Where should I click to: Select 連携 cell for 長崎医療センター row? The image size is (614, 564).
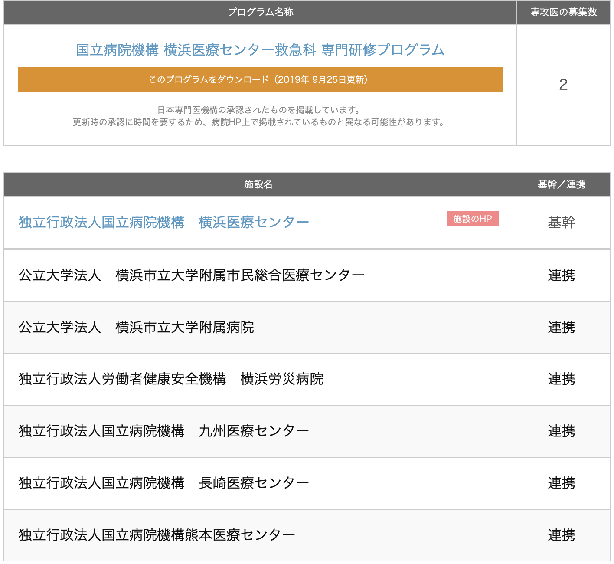pyautogui.click(x=562, y=483)
